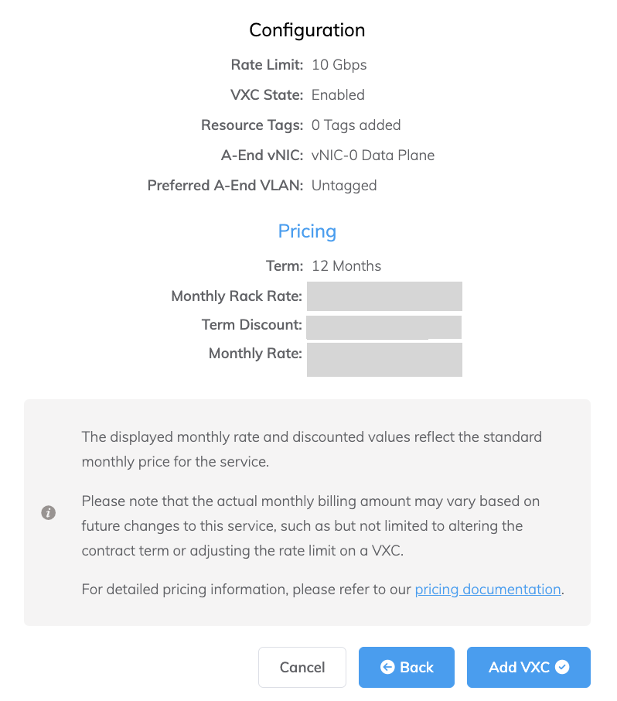Click Resource Tags showing 0 Tags added
The height and width of the screenshot is (701, 617).
tap(356, 125)
